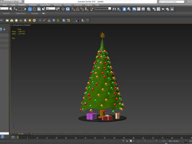The height and width of the screenshot is (144, 192).
Task: Click the arrow beside Workspace Default
Action: click(x=23, y=2)
